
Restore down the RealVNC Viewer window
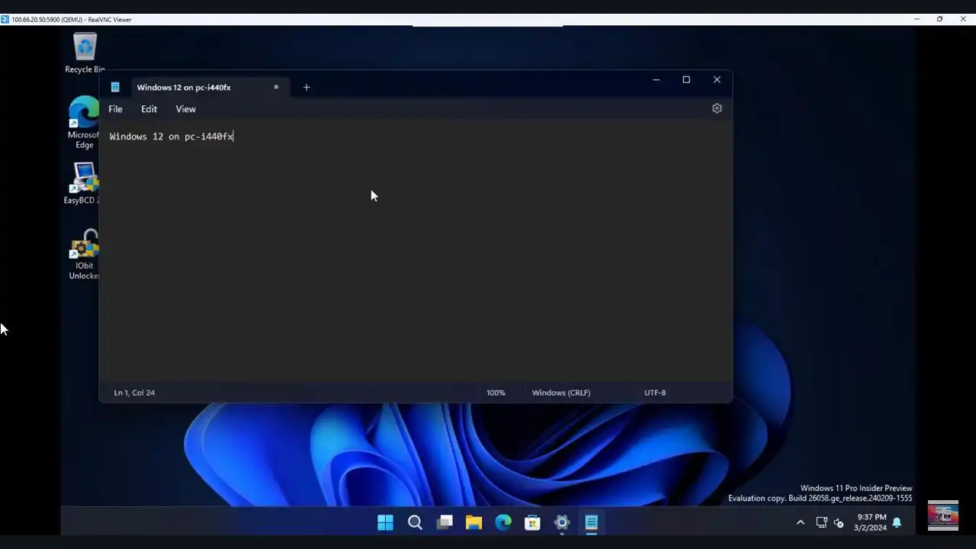tap(939, 19)
